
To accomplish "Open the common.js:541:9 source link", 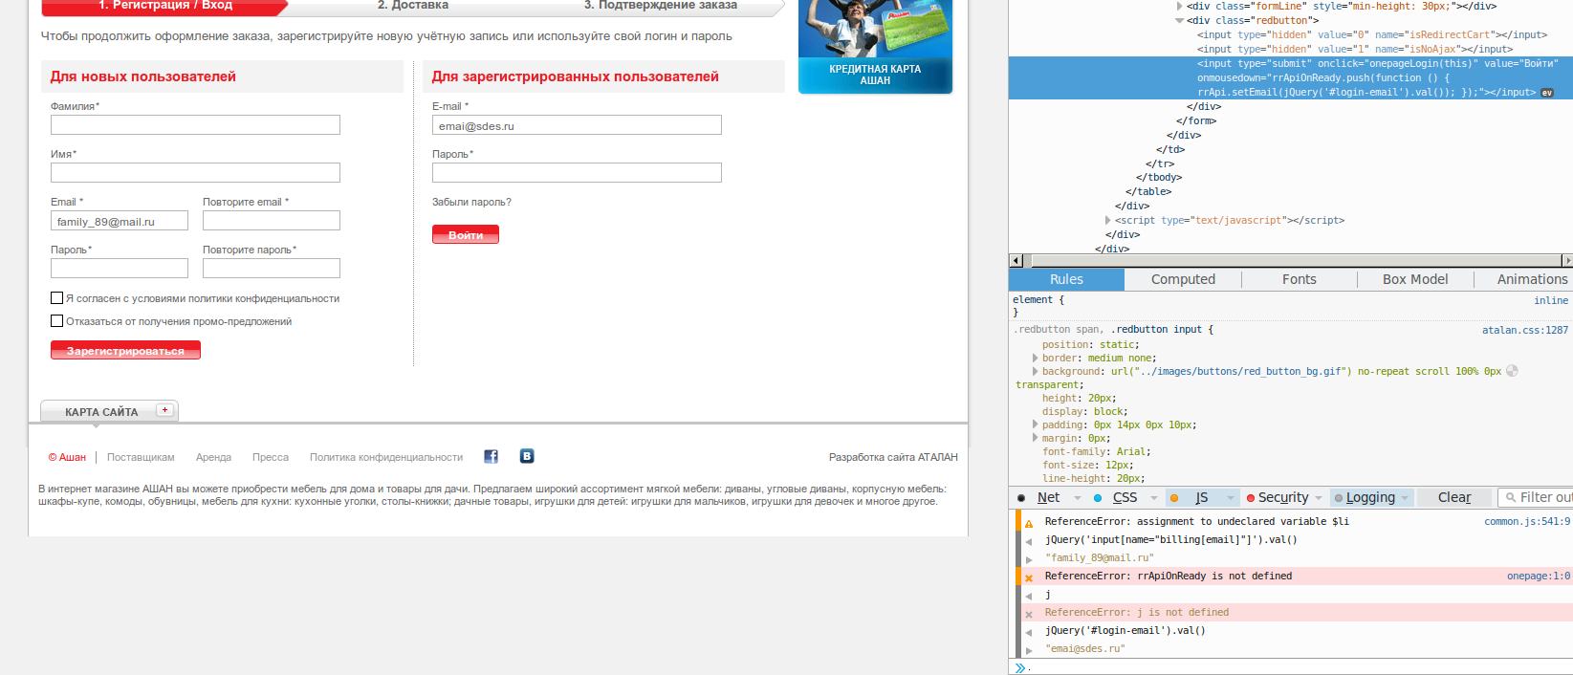I will tap(1527, 521).
